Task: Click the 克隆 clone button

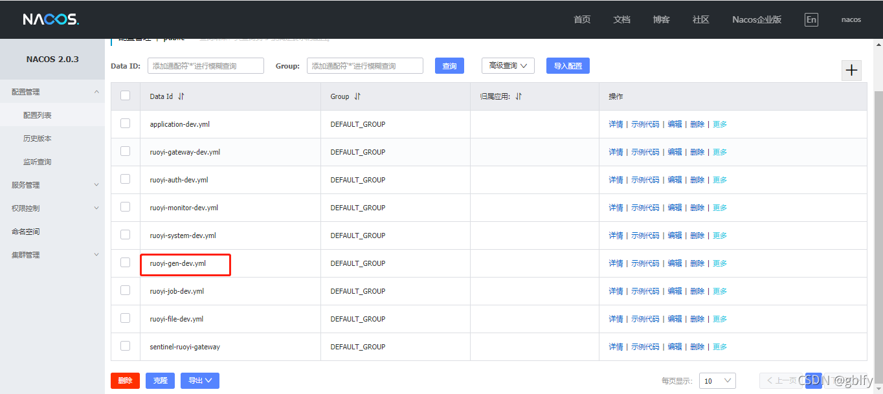Action: click(x=160, y=380)
